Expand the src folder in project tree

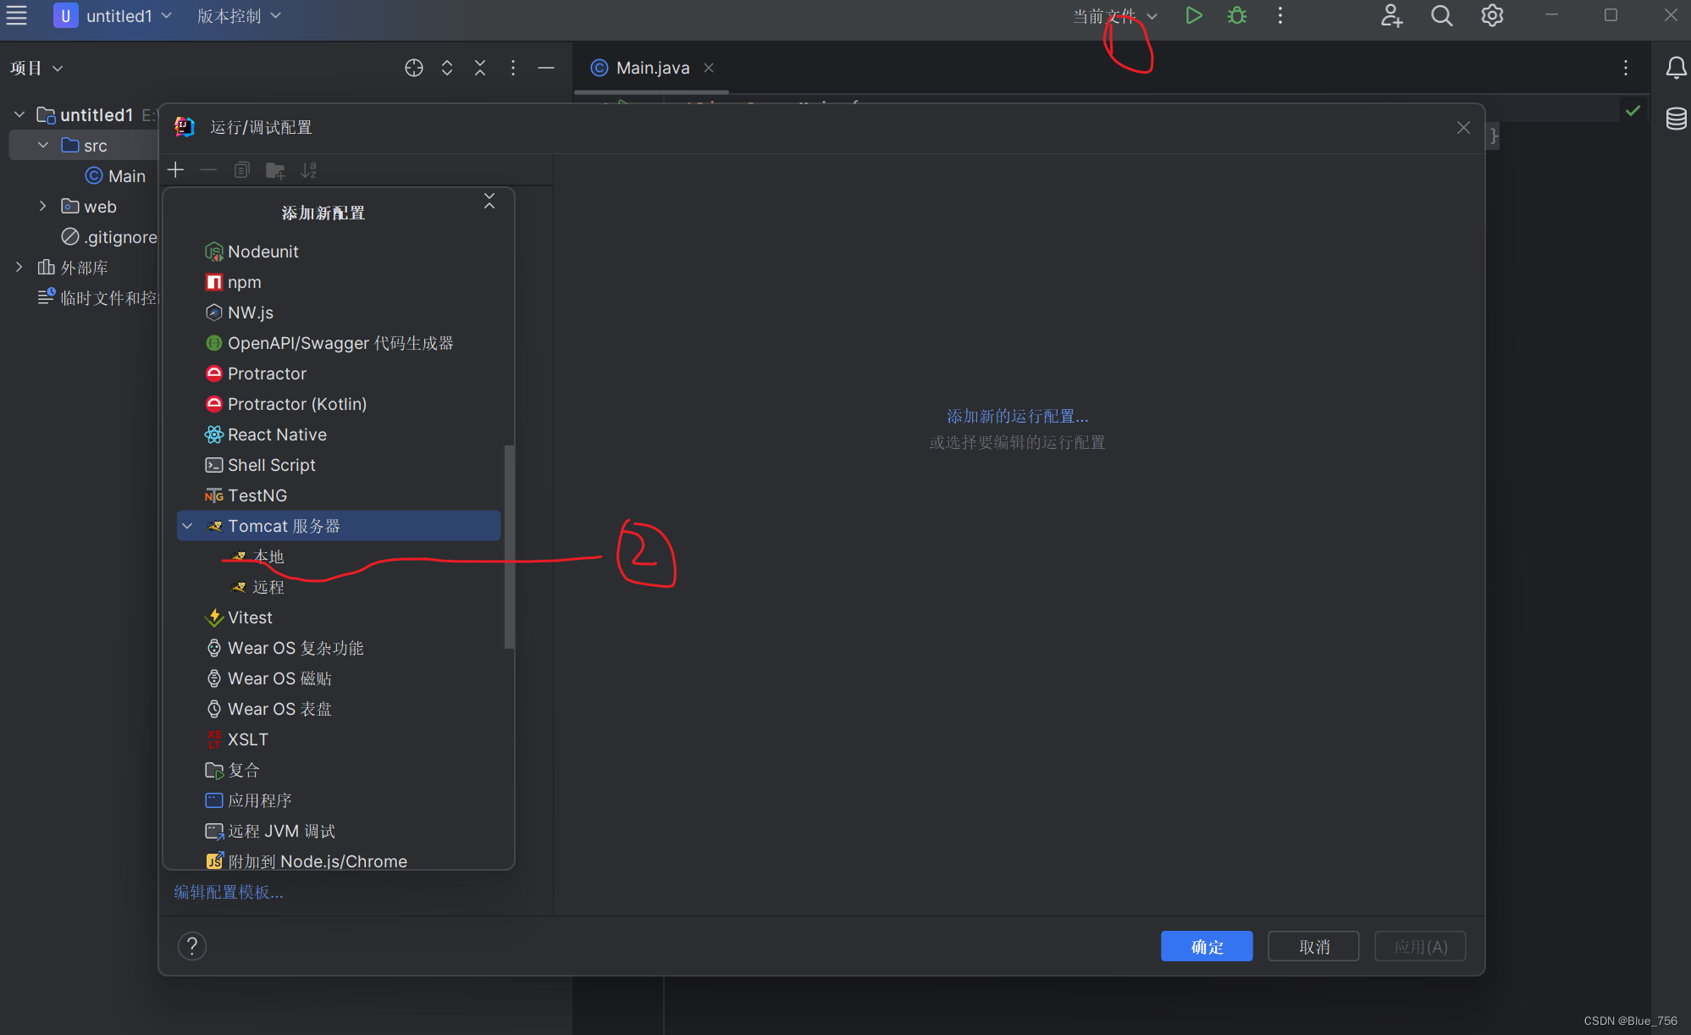tap(42, 145)
